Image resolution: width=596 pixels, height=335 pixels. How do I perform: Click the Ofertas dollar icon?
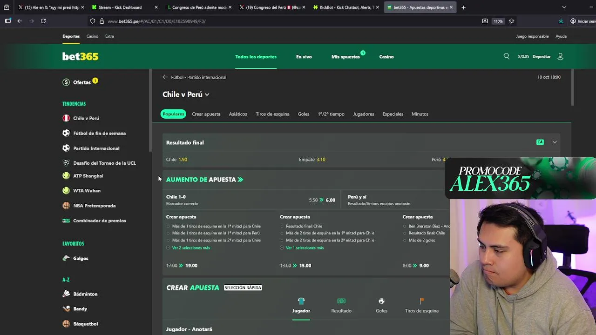pyautogui.click(x=66, y=82)
